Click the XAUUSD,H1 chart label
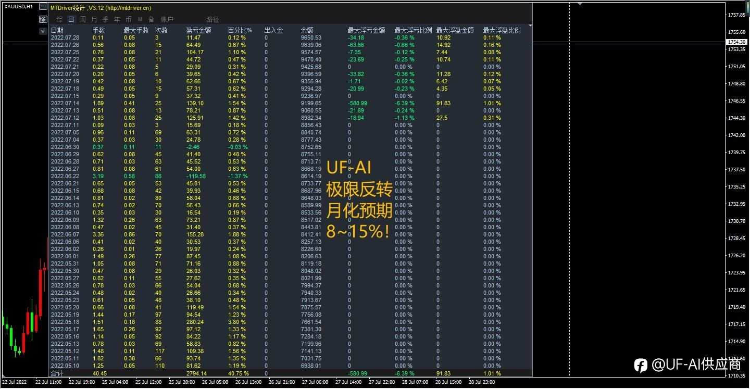This screenshot has height=389, width=750. (19, 7)
